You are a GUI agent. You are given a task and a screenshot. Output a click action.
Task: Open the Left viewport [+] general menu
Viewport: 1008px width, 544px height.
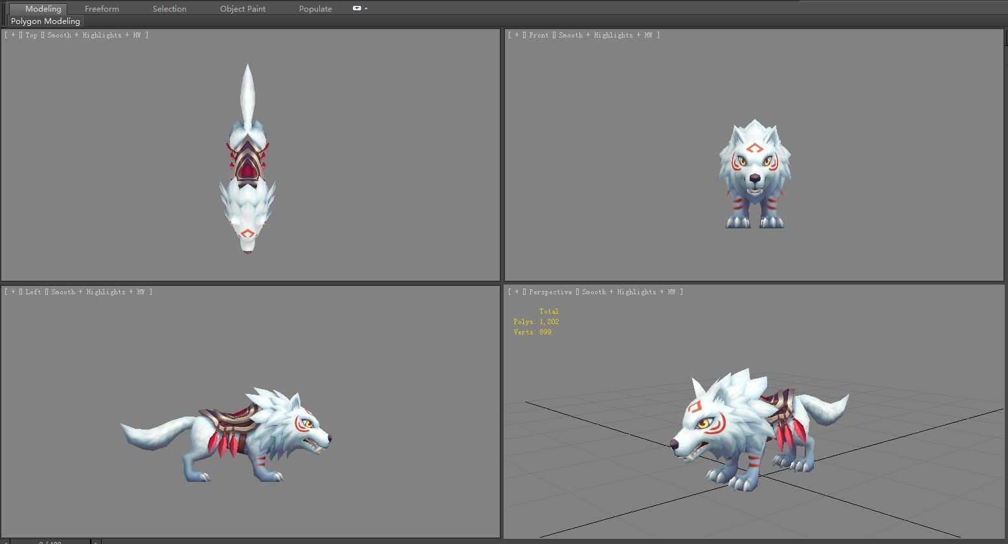coord(13,292)
